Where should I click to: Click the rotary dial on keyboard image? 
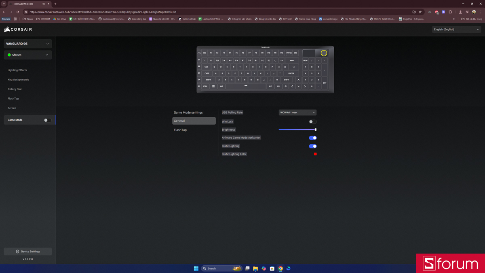324,53
